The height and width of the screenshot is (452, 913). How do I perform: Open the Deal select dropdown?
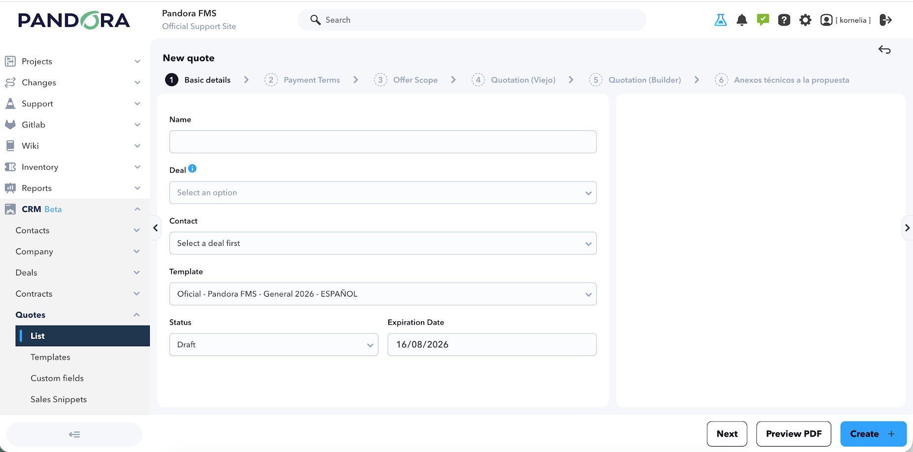click(x=383, y=193)
